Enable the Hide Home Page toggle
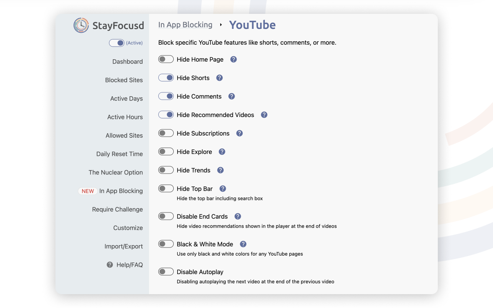This screenshot has height=308, width=493. pyautogui.click(x=166, y=59)
